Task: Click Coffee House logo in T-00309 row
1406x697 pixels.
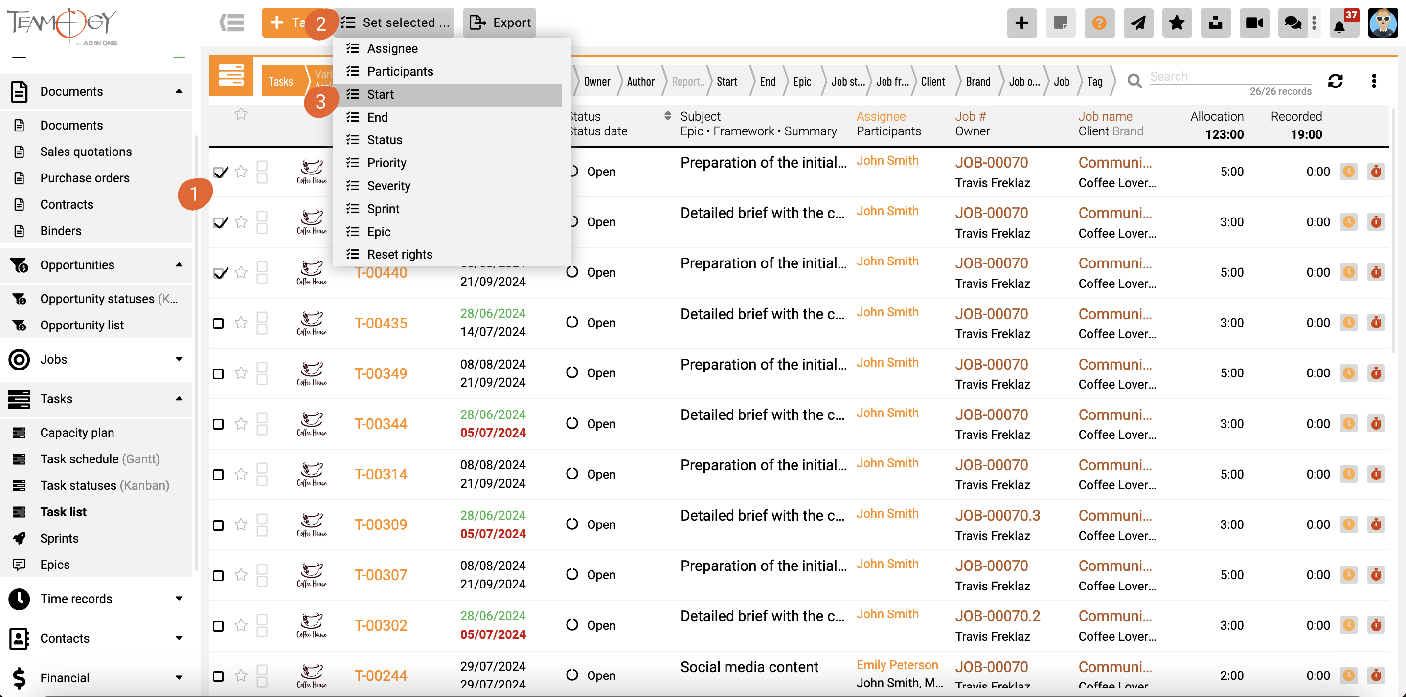Action: [x=312, y=524]
